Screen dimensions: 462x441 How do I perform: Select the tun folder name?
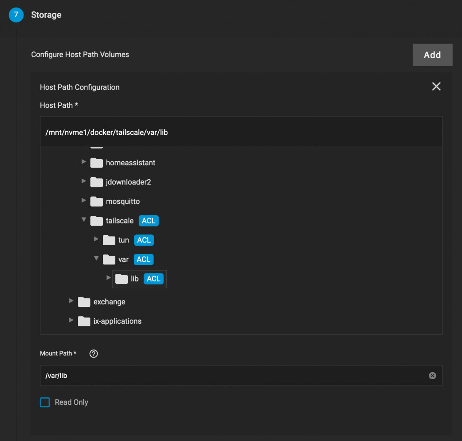coord(124,240)
